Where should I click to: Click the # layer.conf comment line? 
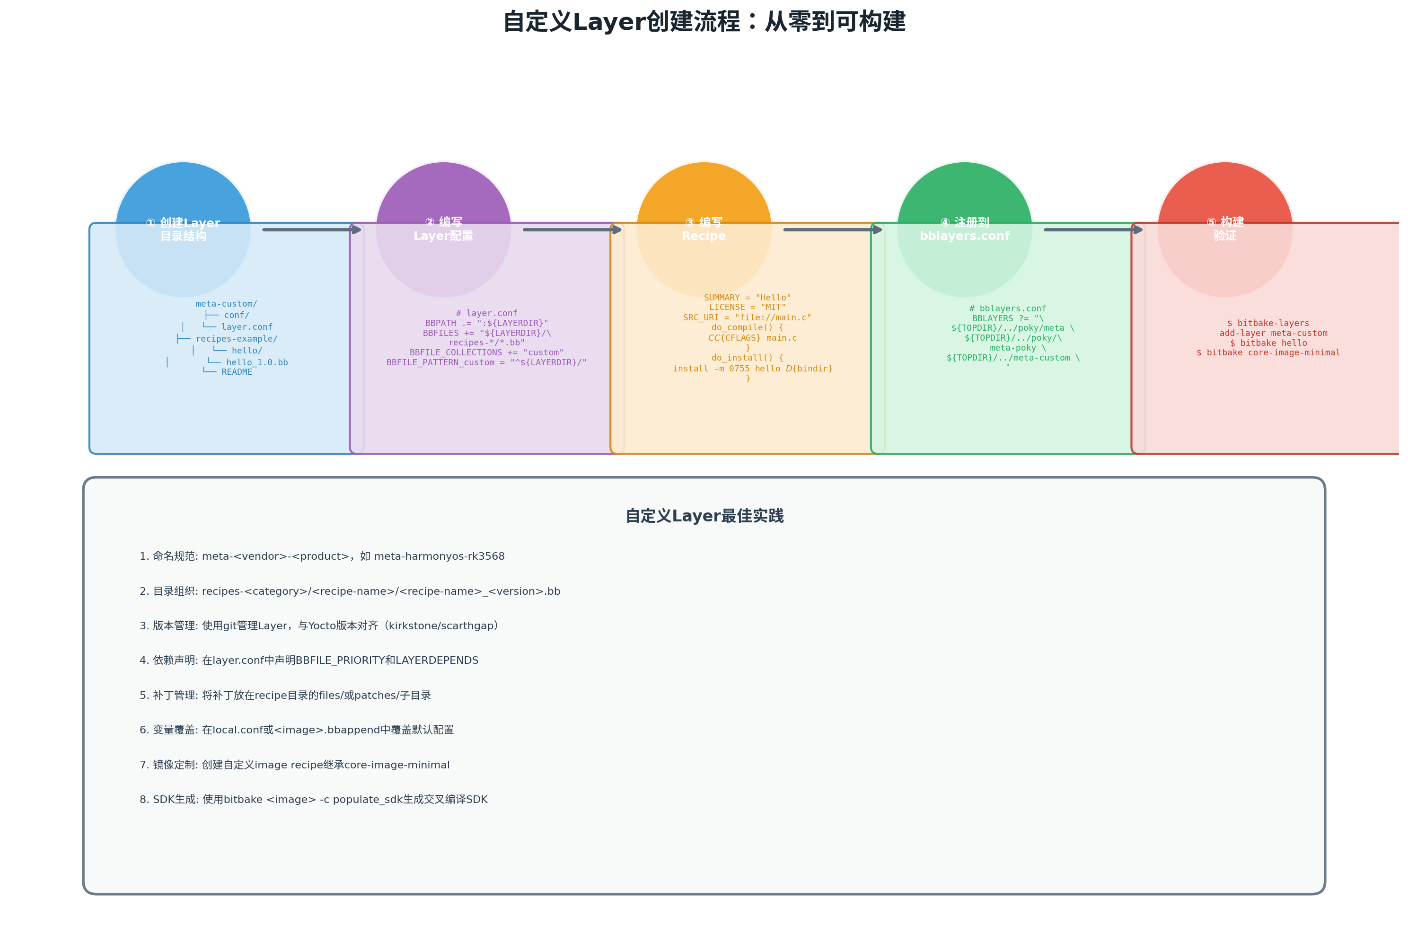487,313
